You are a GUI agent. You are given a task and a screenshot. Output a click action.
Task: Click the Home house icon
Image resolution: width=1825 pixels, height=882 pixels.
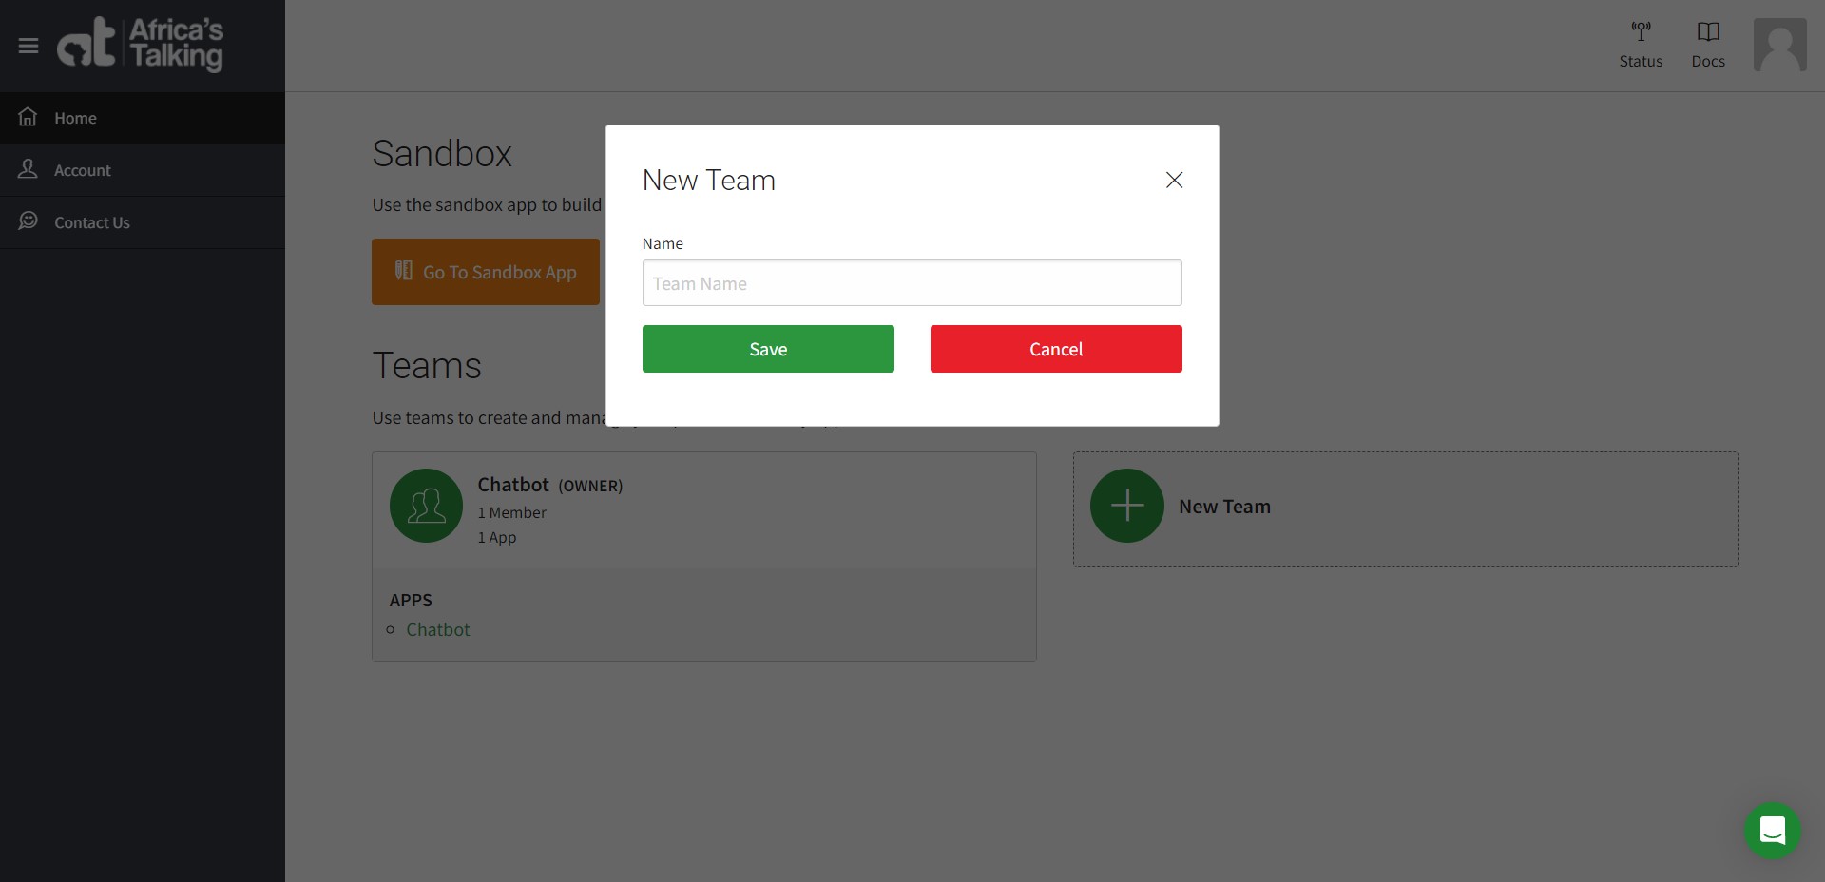[28, 117]
